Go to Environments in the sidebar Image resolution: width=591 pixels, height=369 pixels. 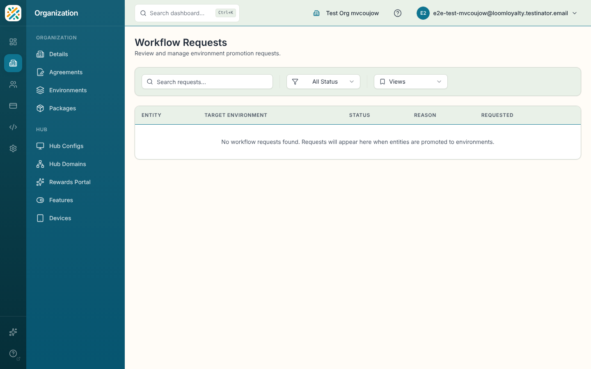[x=76, y=90]
